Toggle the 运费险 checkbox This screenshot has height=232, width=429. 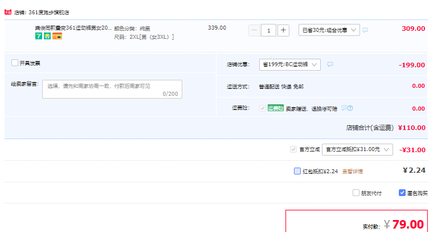click(263, 108)
